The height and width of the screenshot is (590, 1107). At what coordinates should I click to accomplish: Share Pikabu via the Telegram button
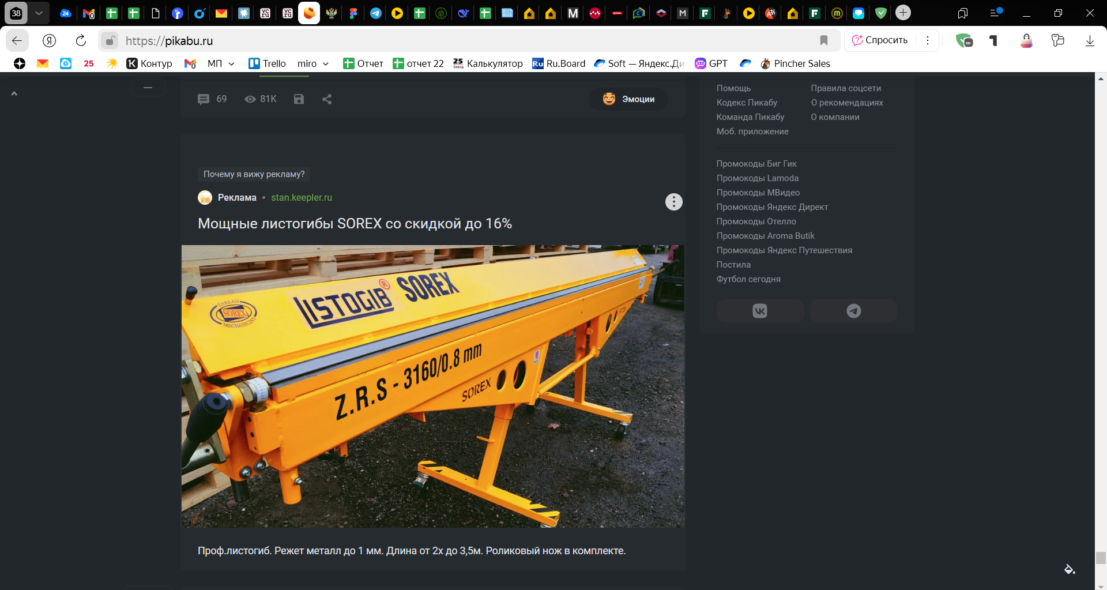pos(853,310)
